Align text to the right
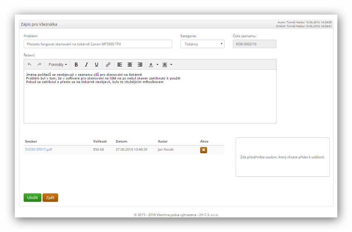Viewport: 352px width, 232px height. click(140, 64)
